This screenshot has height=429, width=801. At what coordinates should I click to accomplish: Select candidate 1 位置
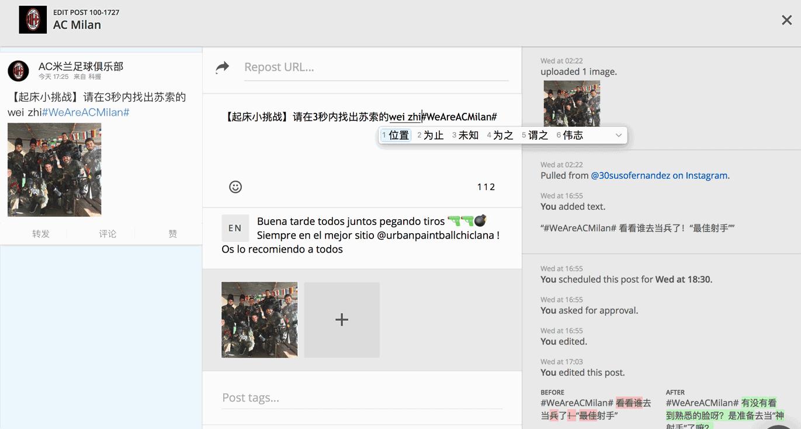(x=396, y=136)
